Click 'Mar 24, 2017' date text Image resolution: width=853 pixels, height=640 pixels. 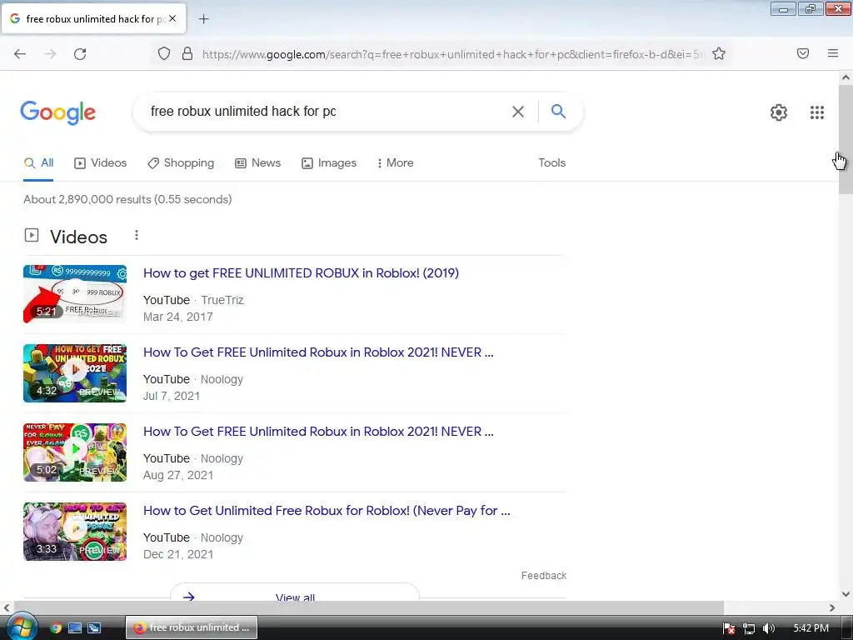coord(178,317)
